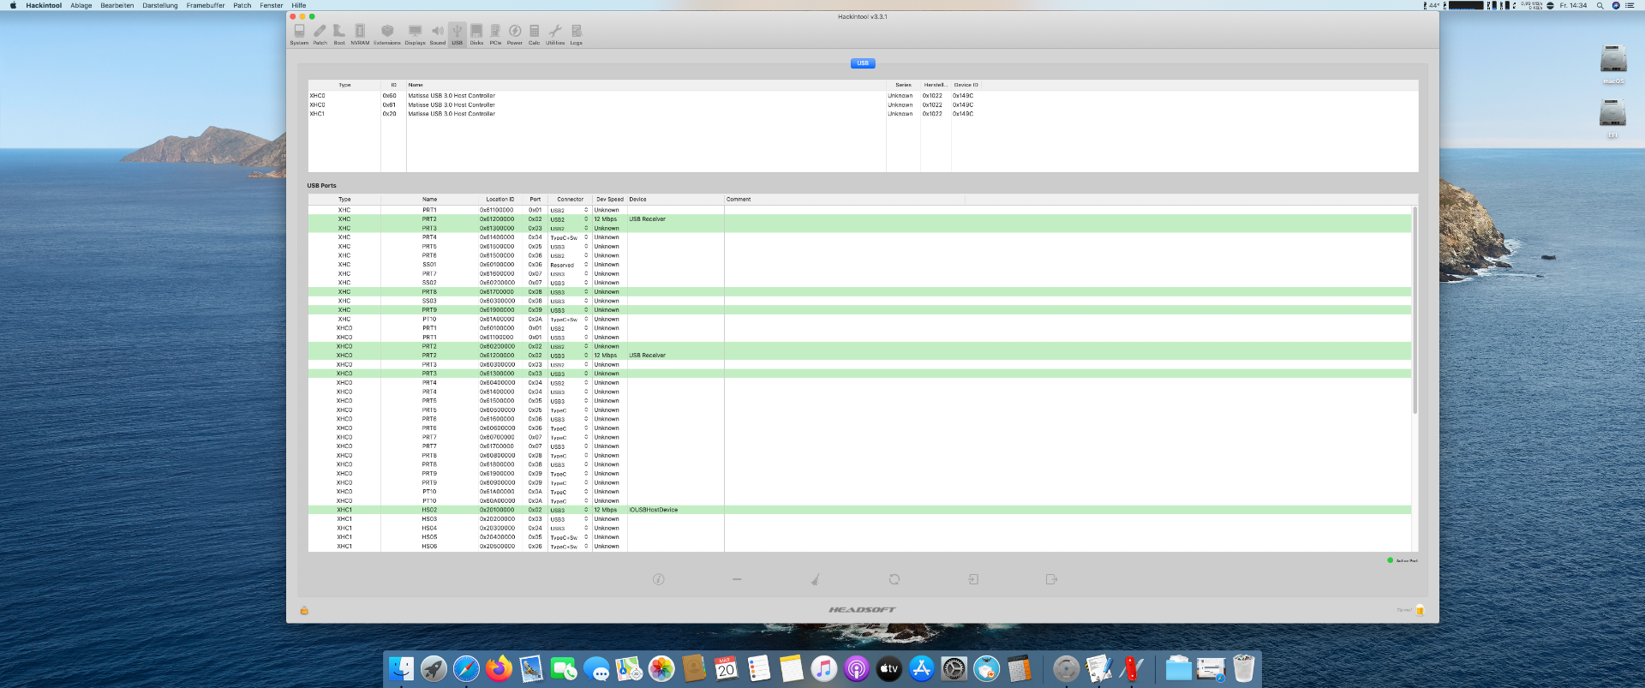Select the controller row with ID 0x20
This screenshot has height=688, width=1645.
tap(863, 114)
